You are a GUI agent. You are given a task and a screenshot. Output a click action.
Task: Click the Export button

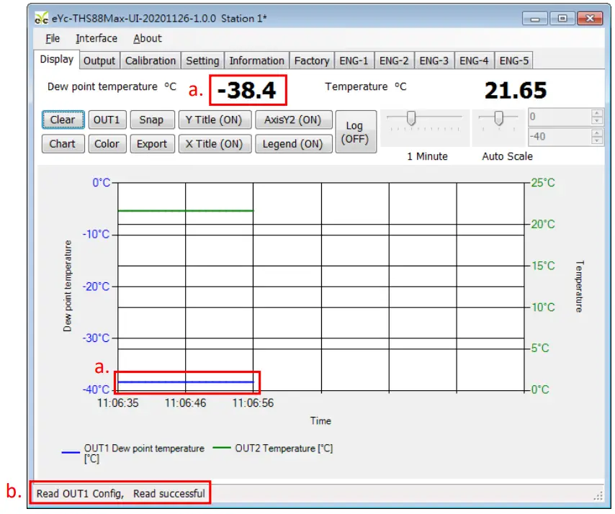tap(152, 143)
